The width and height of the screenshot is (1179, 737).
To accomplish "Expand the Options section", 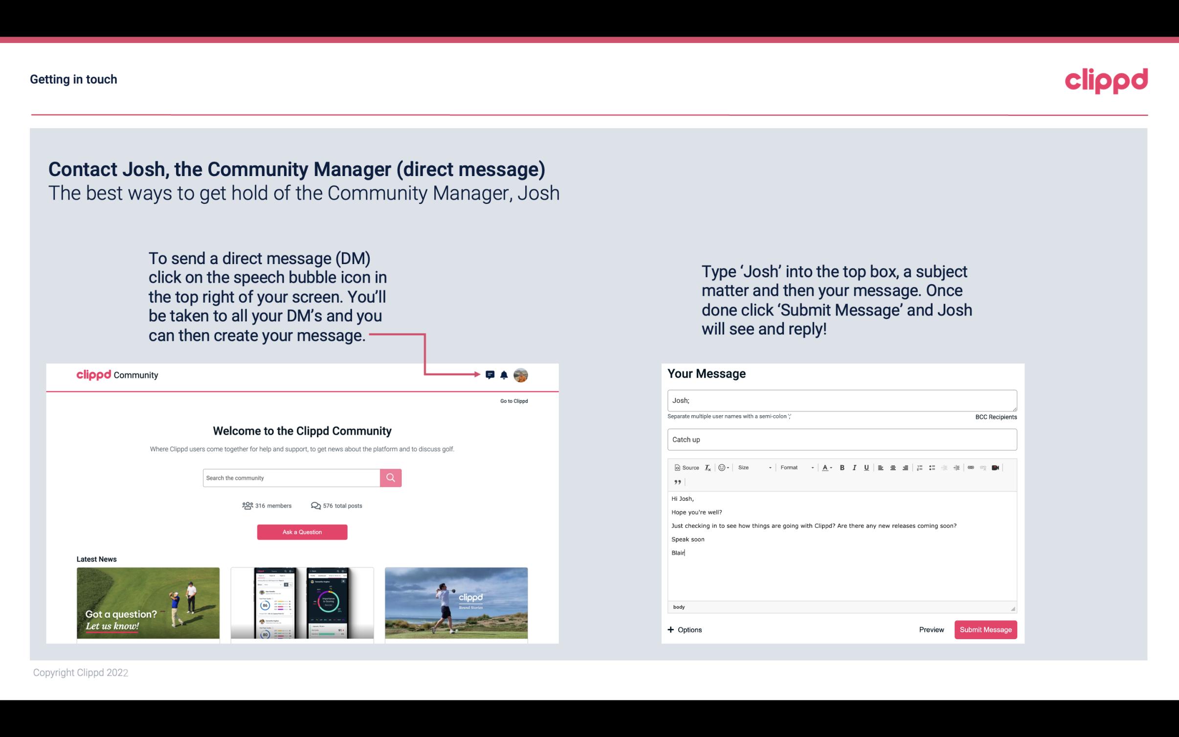I will pos(683,629).
